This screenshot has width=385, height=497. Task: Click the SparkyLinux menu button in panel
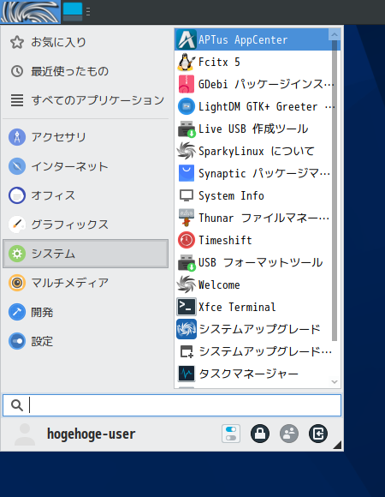click(30, 12)
